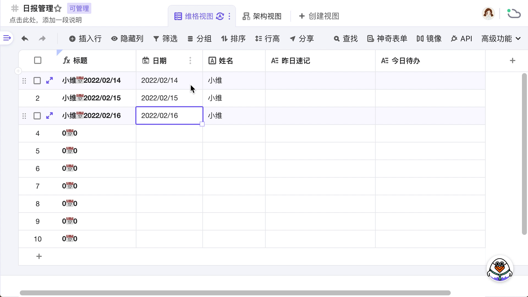Expand the 2022/02/14 record row
Viewport: 528px width, 297px height.
[x=50, y=80]
